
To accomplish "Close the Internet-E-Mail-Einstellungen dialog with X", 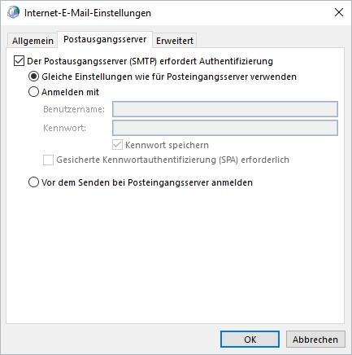I will [339, 12].
